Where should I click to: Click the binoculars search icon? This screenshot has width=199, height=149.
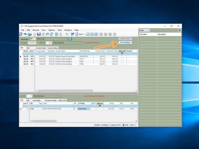click(26, 34)
